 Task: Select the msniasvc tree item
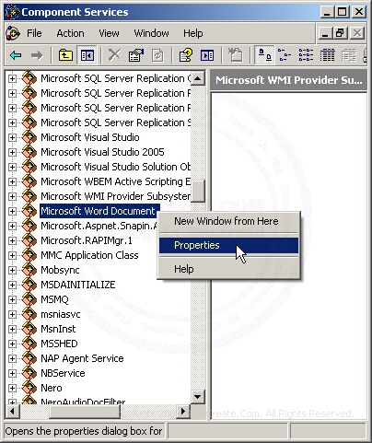coord(61,314)
